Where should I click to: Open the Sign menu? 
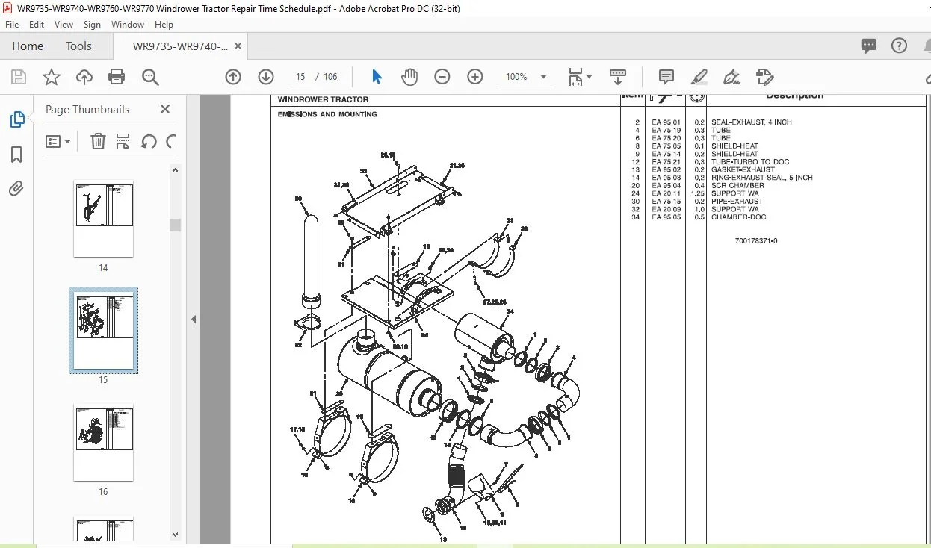(92, 25)
